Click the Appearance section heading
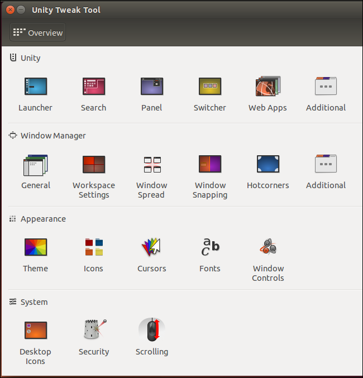 [x=43, y=219]
